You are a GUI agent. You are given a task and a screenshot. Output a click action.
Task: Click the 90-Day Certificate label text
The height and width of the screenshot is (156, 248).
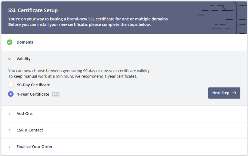[33, 85]
